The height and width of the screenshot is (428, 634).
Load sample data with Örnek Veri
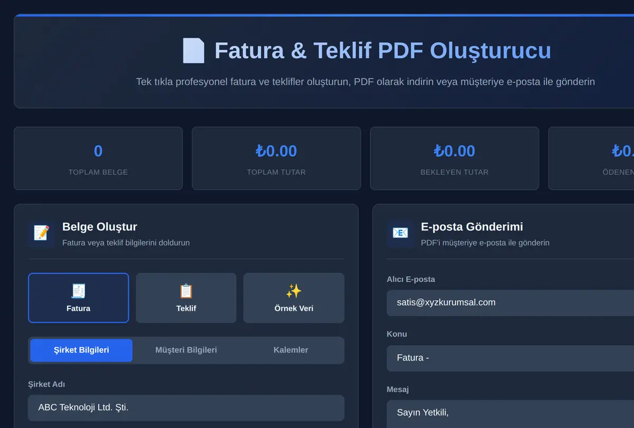tap(294, 298)
